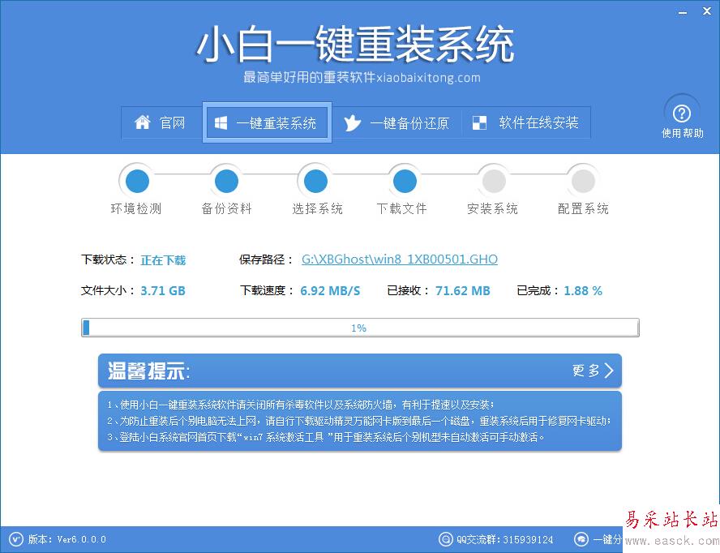This screenshot has height=553, width=720.
Task: Click 更多 to expand tips
Action: coord(593,371)
